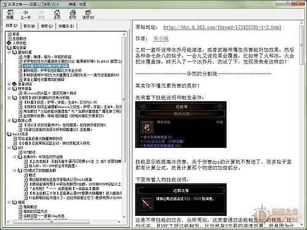This screenshot has width=307, height=230.
Task: Switch to the 收藏夹(I) favorites tab
Action: [66, 26]
